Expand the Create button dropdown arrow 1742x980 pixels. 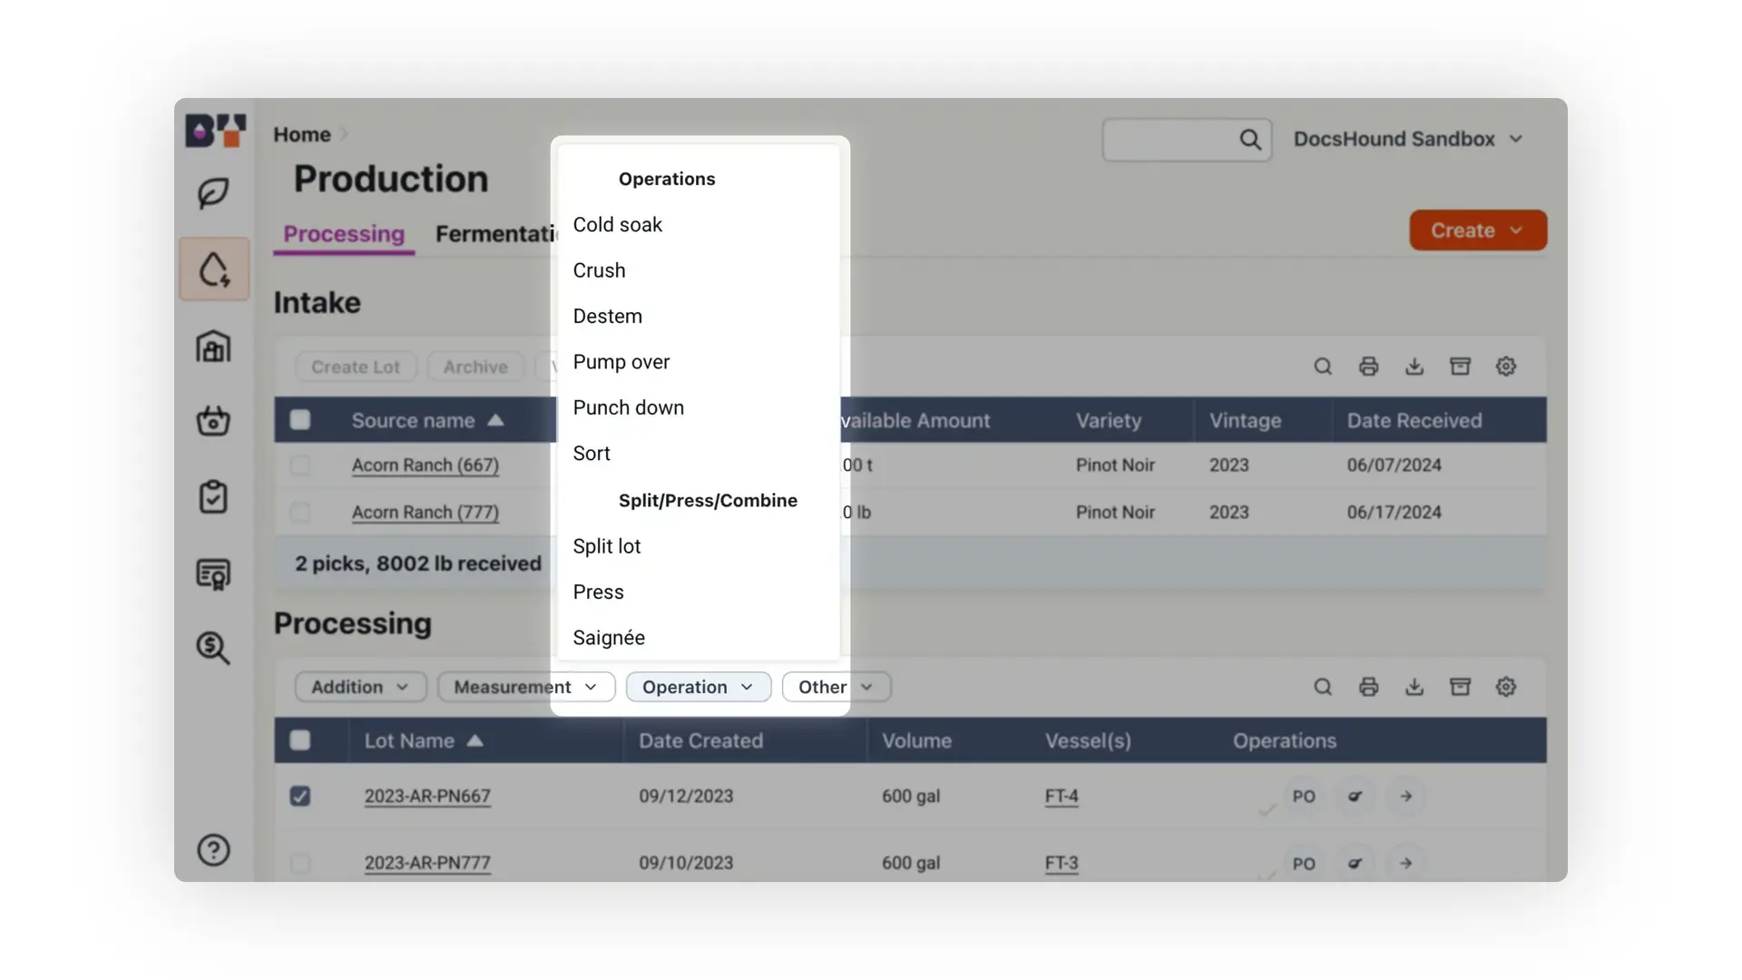coord(1516,230)
